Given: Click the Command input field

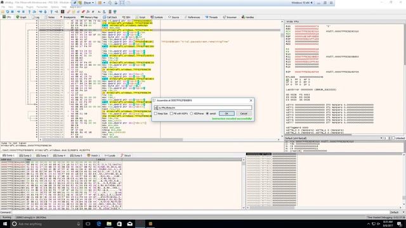Looking at the screenshot, I should coord(200,212).
